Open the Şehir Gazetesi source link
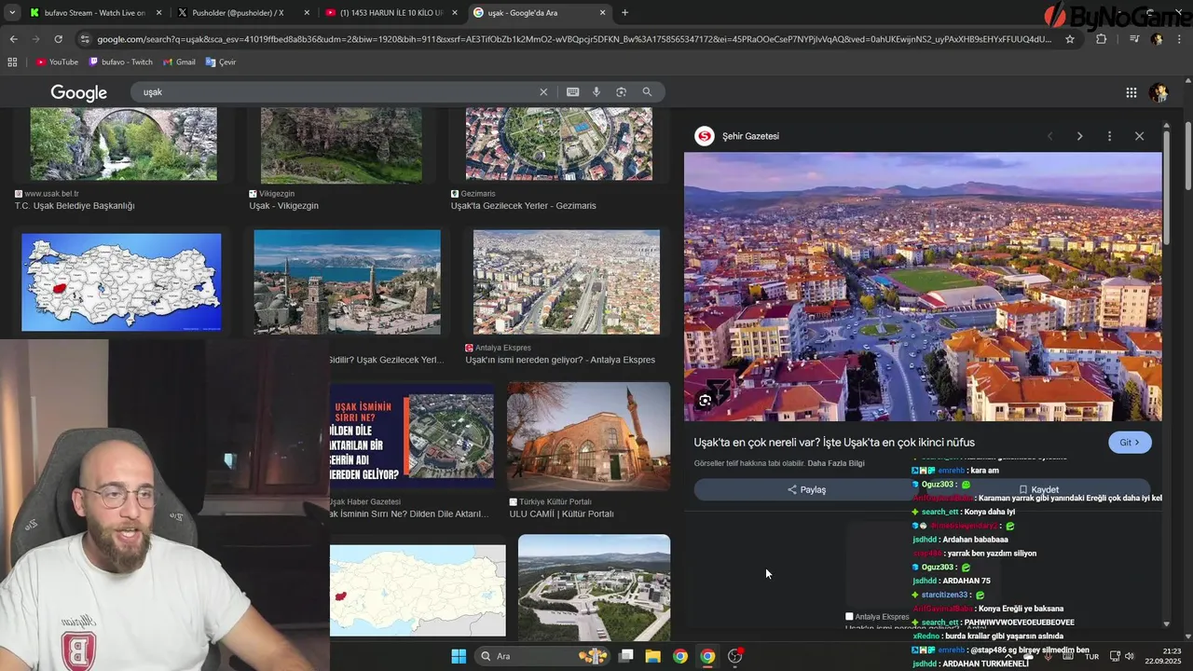The image size is (1193, 671). click(x=750, y=136)
